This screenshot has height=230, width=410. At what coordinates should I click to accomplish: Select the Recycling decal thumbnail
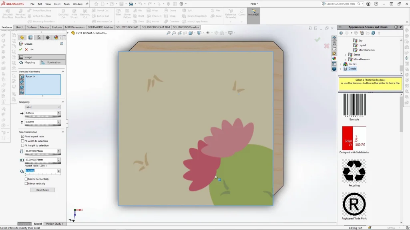tap(354, 171)
